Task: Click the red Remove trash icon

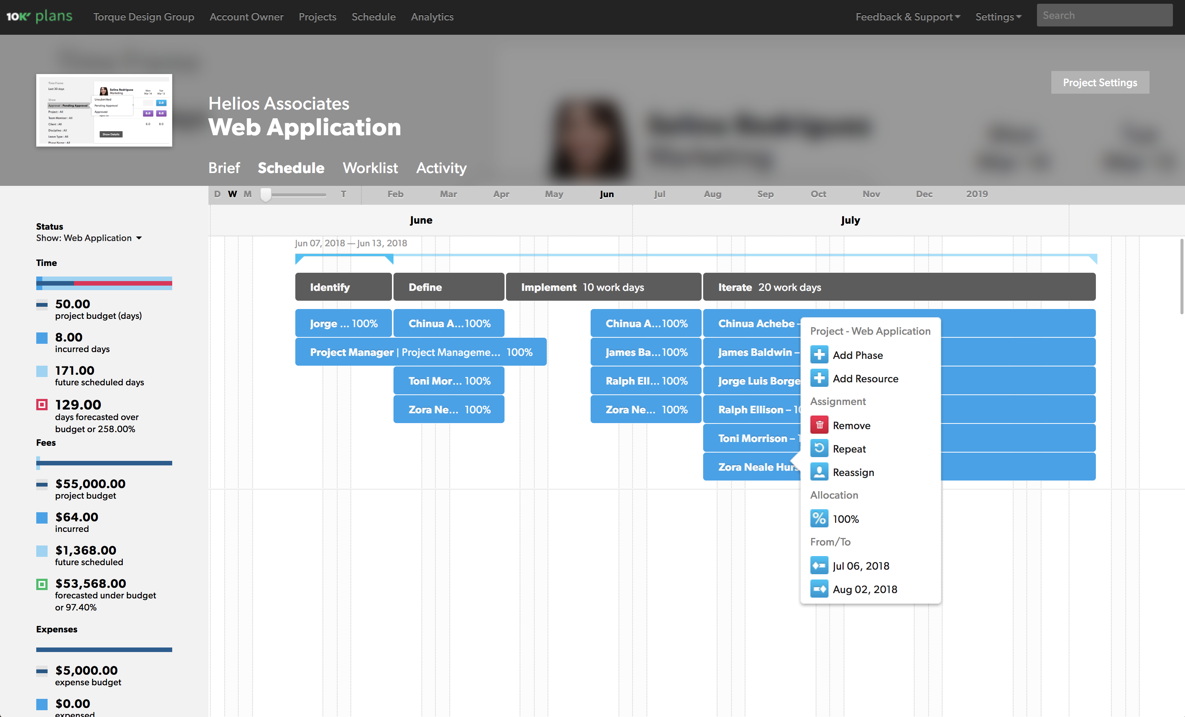Action: 819,425
